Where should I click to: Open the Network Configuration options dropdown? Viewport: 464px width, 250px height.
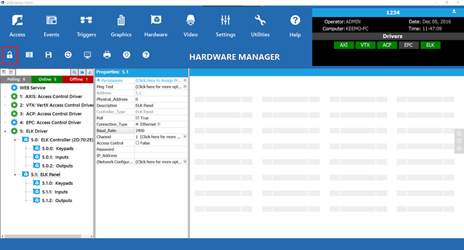pyautogui.click(x=185, y=162)
